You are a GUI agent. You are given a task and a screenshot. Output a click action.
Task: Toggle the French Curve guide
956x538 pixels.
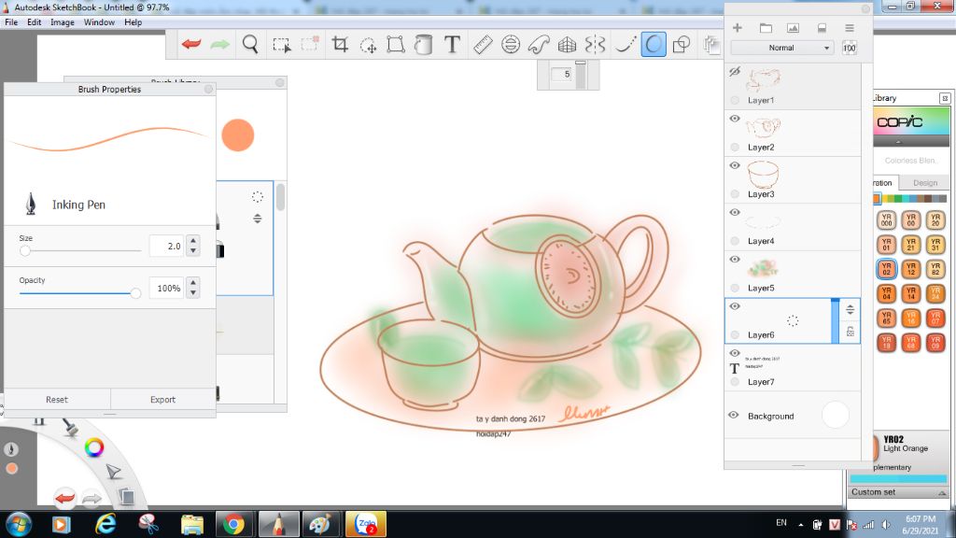539,44
